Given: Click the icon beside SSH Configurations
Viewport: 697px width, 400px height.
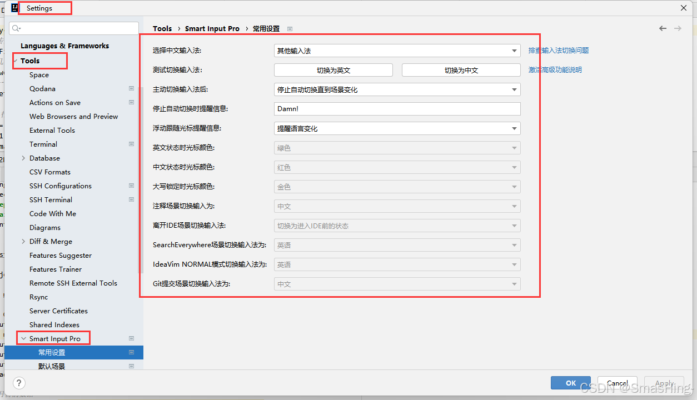Looking at the screenshot, I should 131,186.
